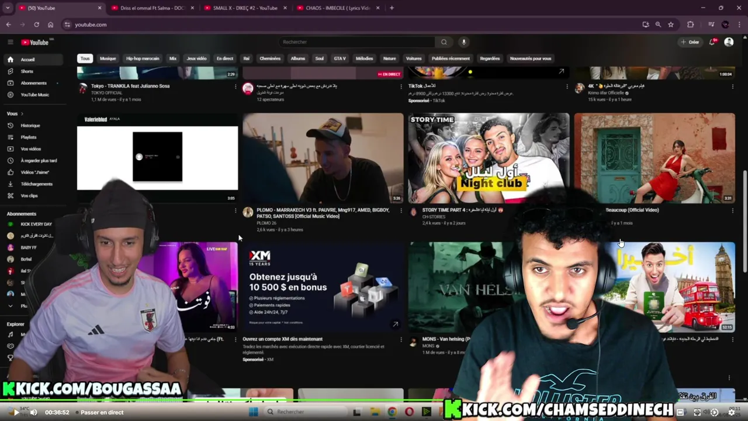The image size is (748, 421).
Task: Click the Créer button
Action: pyautogui.click(x=690, y=42)
